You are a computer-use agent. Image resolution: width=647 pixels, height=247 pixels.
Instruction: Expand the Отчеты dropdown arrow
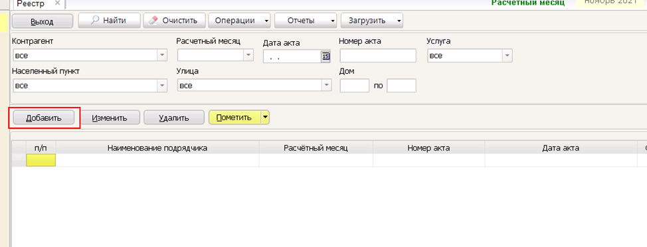(x=332, y=21)
